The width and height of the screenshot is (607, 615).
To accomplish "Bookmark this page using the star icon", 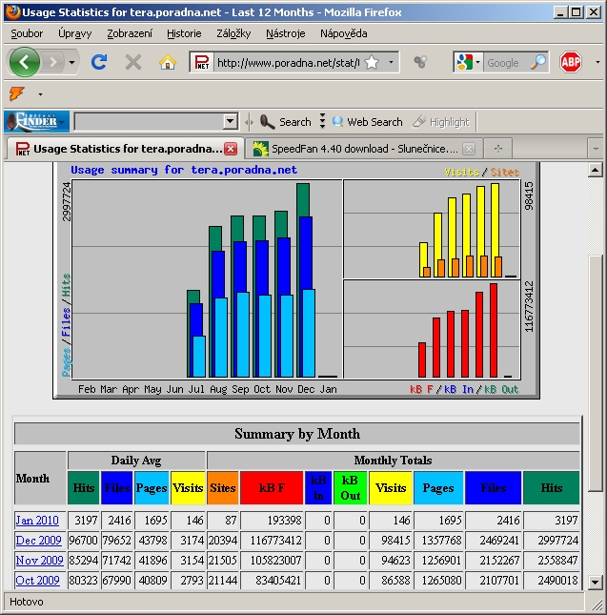I will pyautogui.click(x=372, y=62).
